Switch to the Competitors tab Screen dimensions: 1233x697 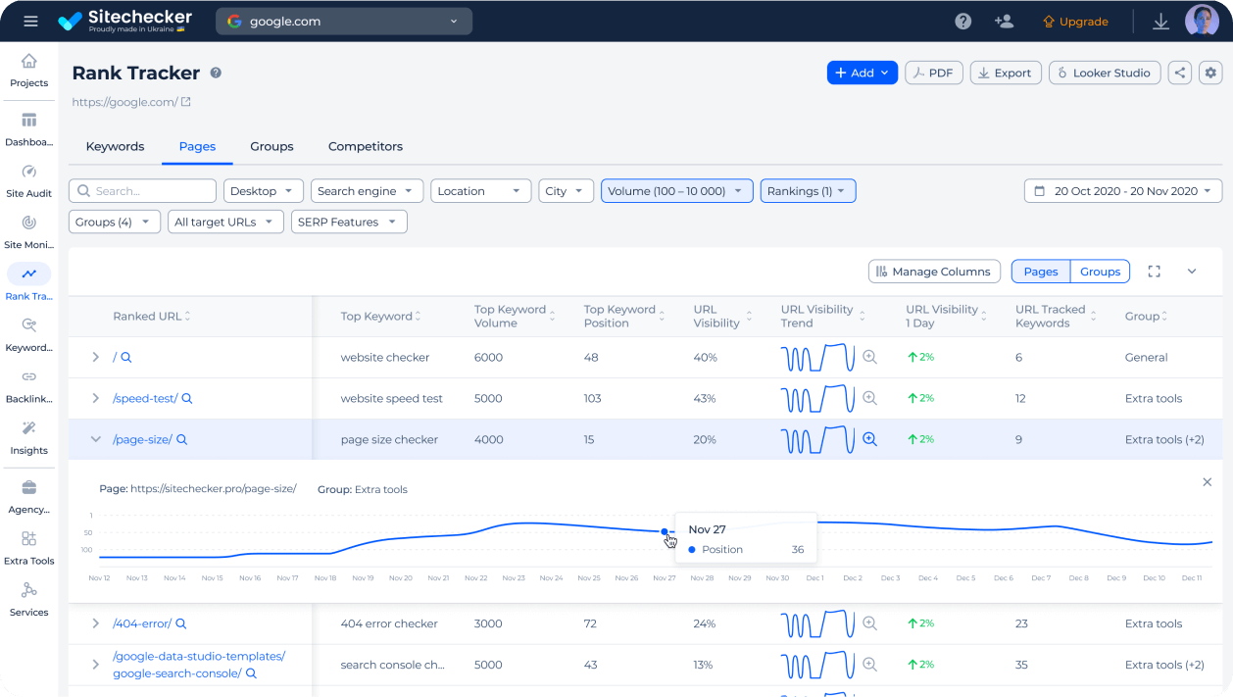pos(366,146)
